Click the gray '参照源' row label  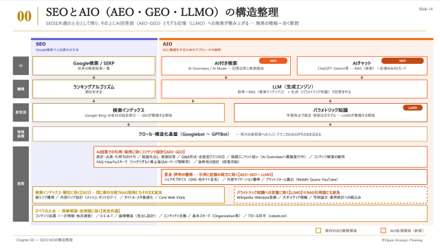tap(21, 112)
